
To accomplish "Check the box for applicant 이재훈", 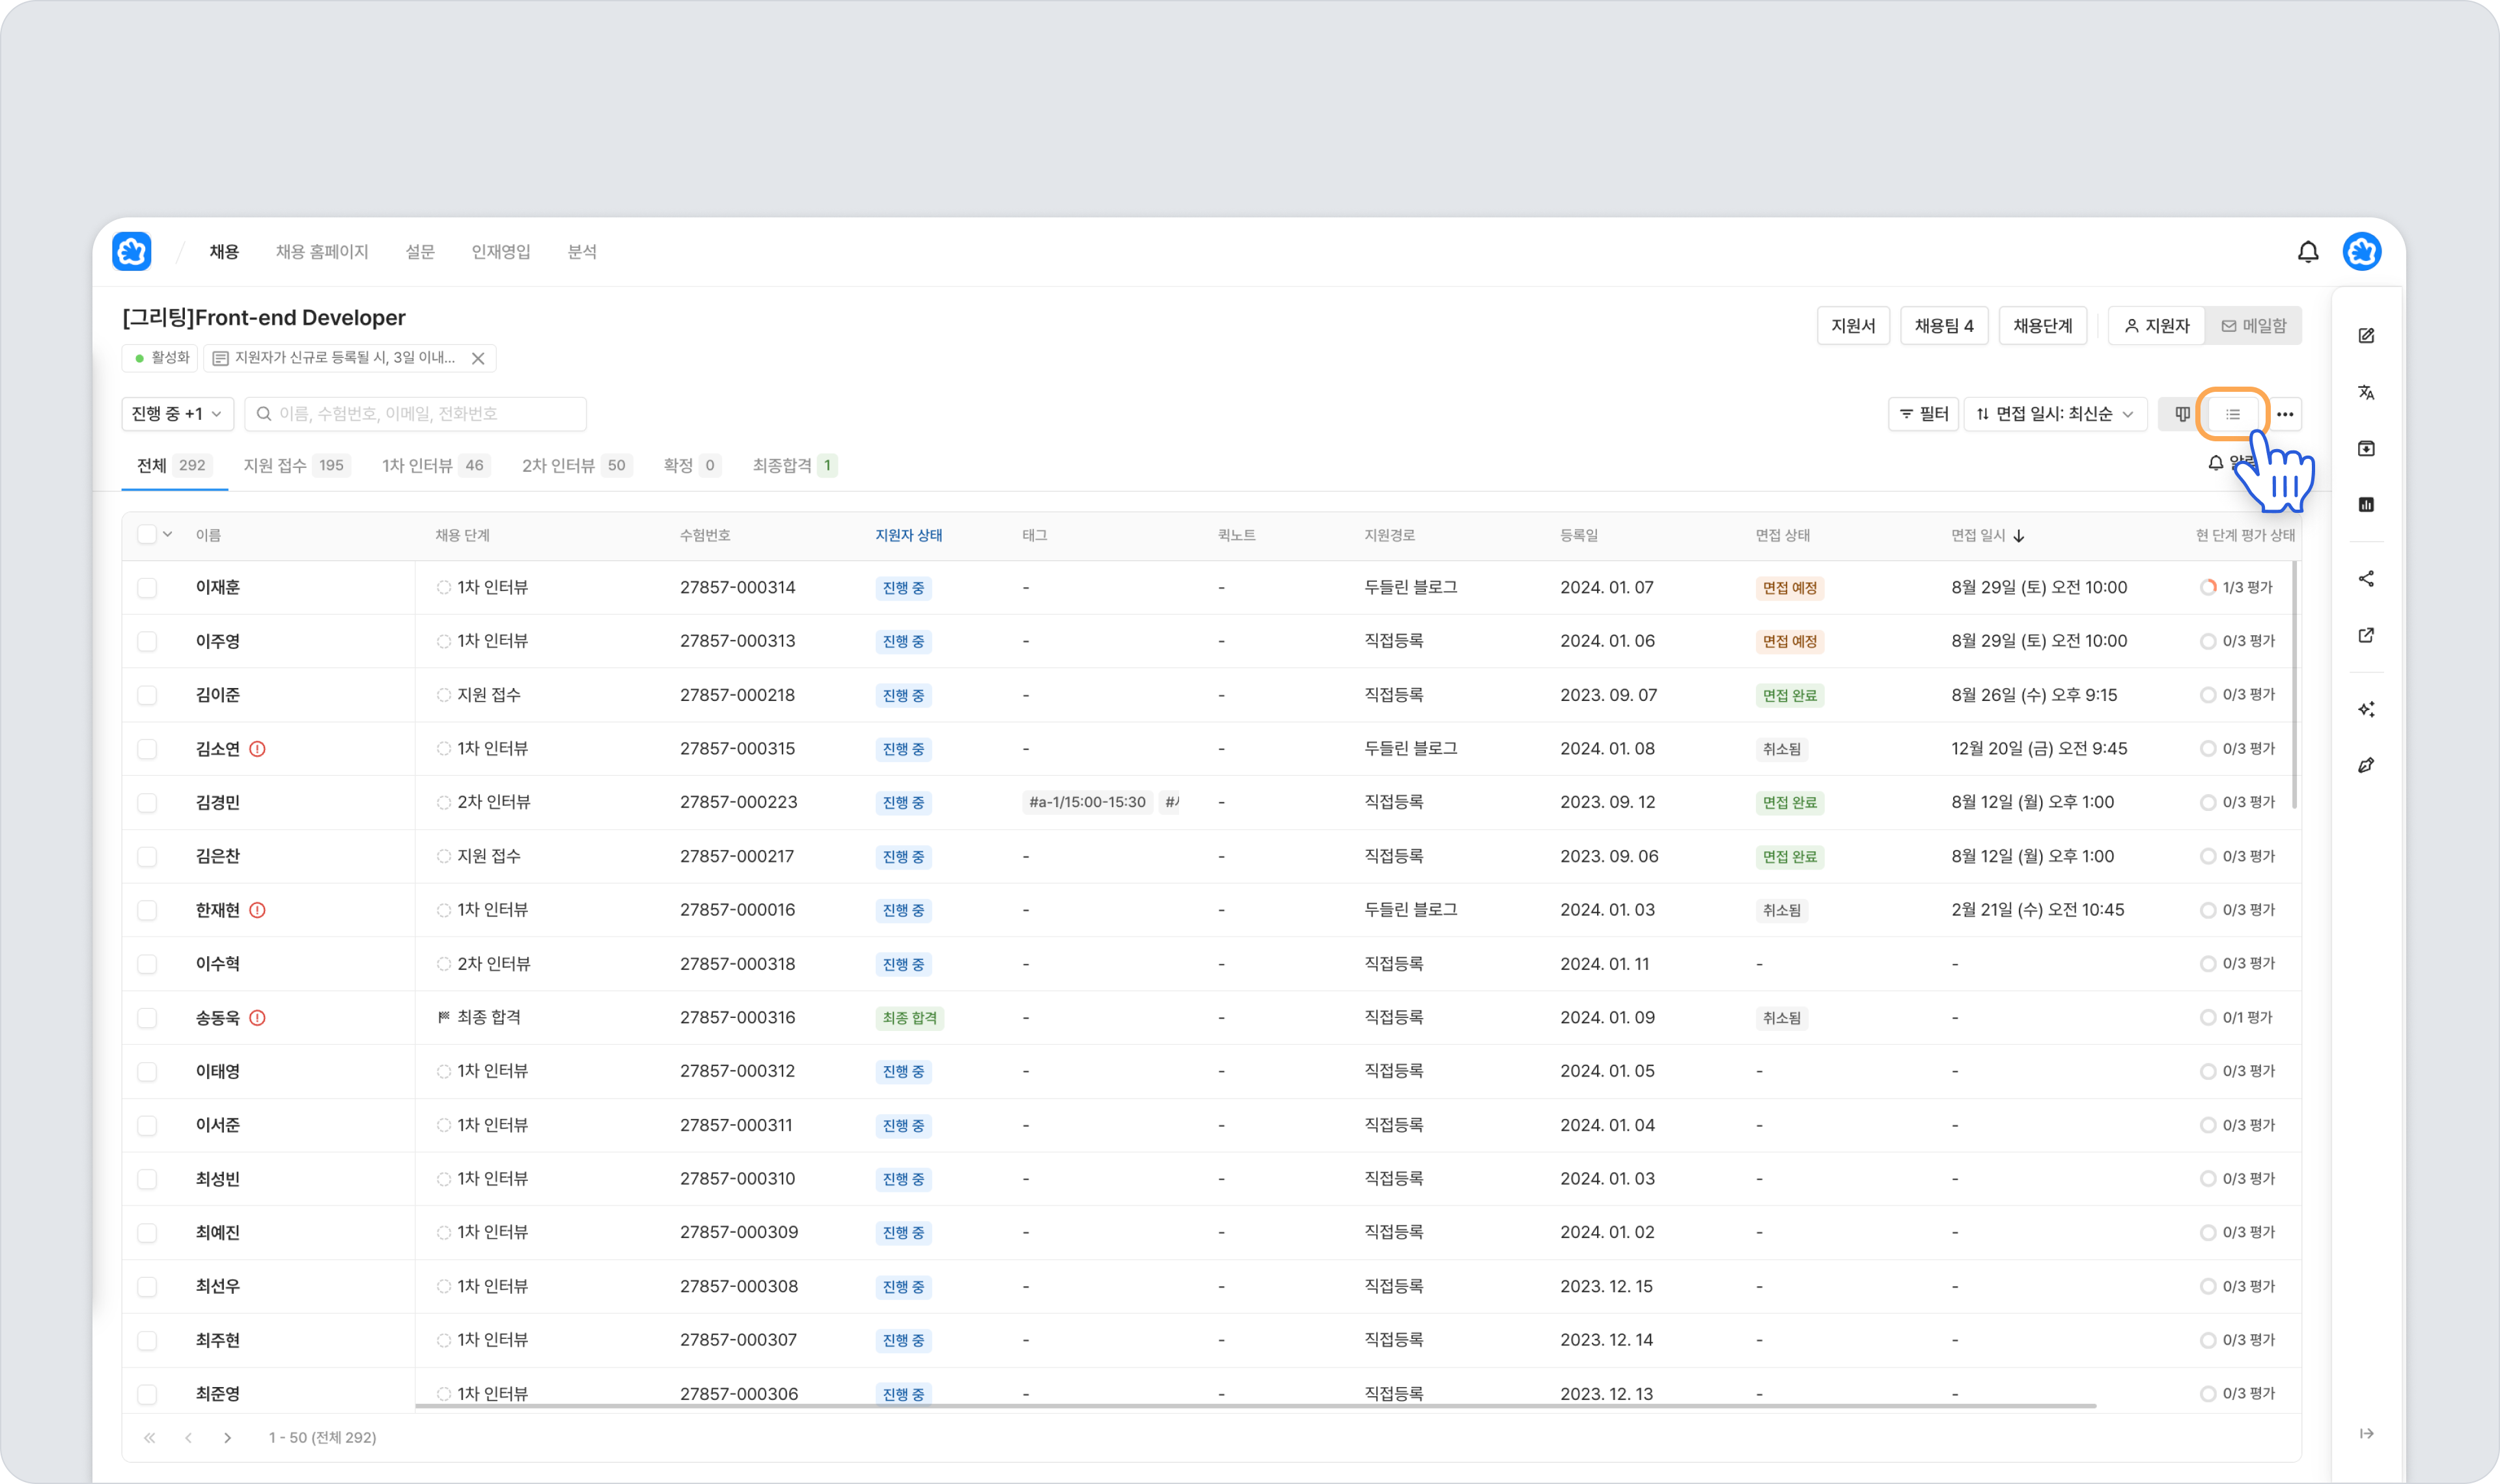I will [x=147, y=588].
